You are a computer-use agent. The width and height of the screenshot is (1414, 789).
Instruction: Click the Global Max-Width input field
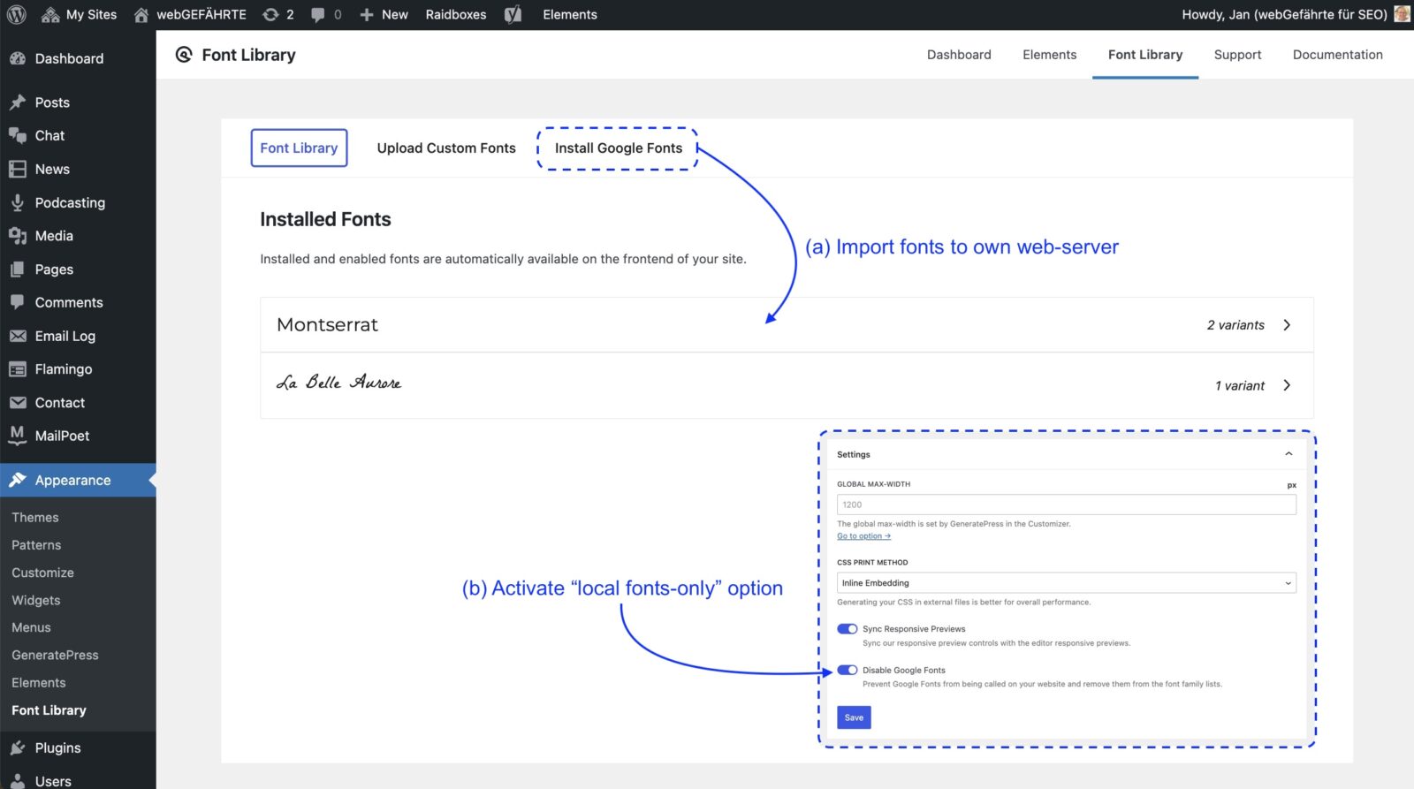1066,505
